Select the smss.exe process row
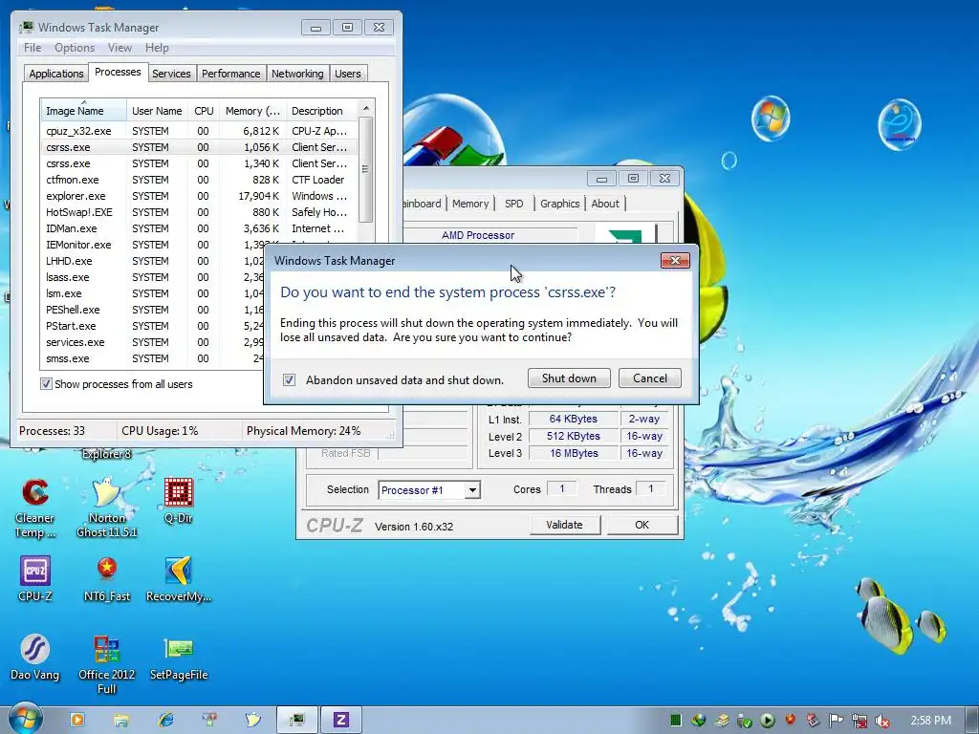This screenshot has height=734, width=979. pos(152,358)
